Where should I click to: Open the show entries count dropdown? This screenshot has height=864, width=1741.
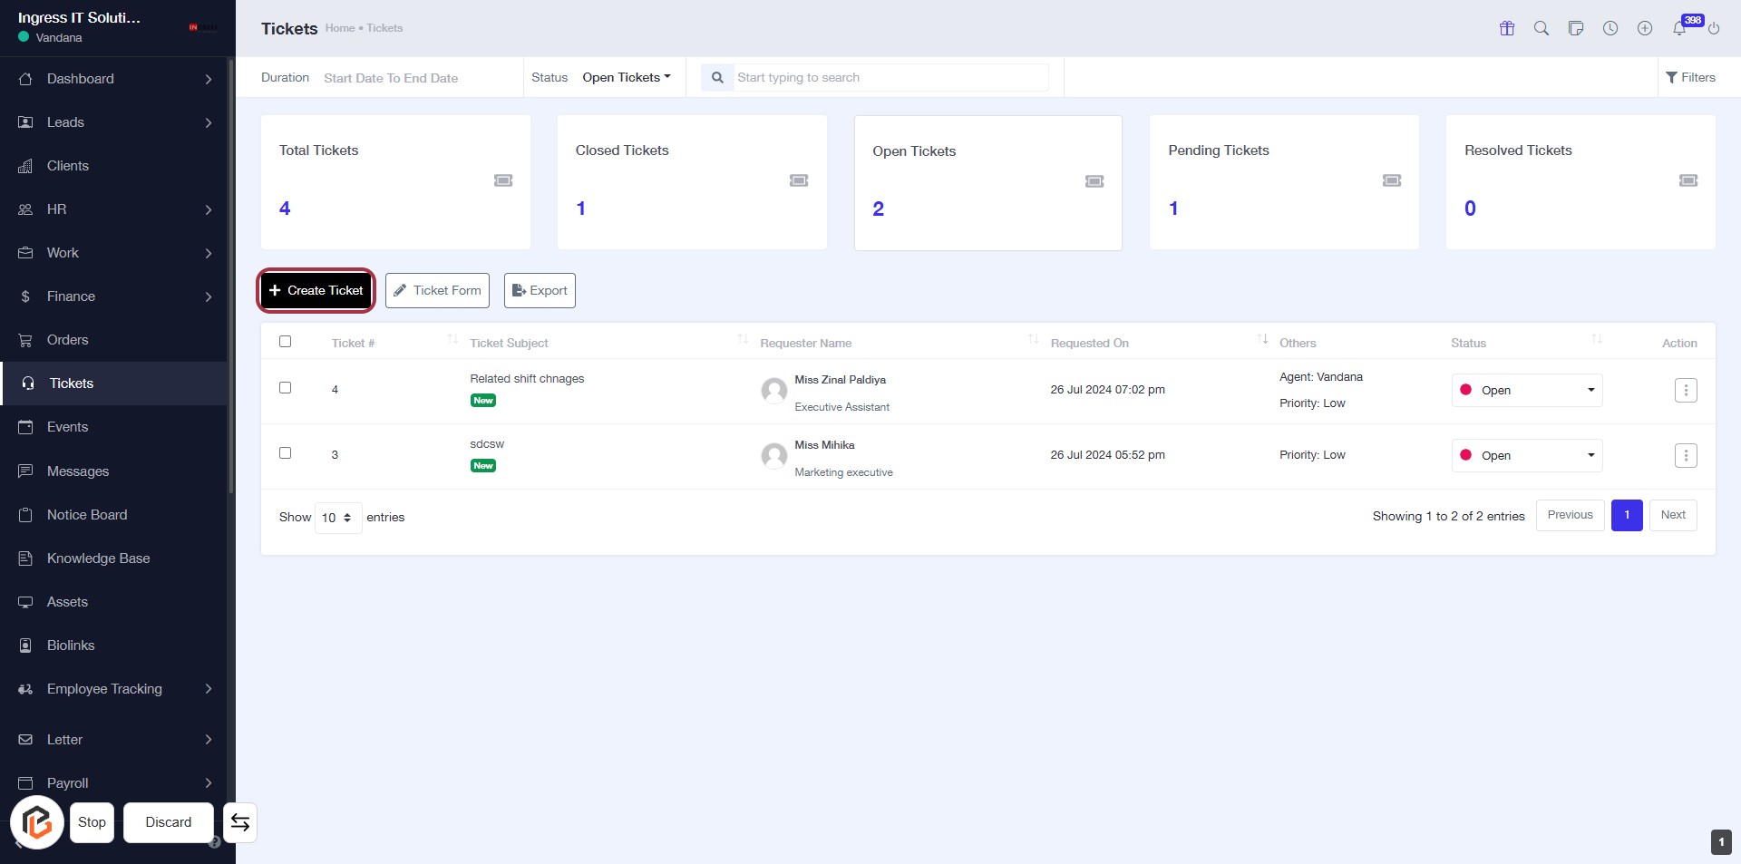[x=337, y=518]
